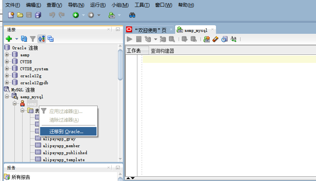Click the Unshared SQL Worksheet icon
The height and width of the screenshot is (181, 316).
pos(207,39)
